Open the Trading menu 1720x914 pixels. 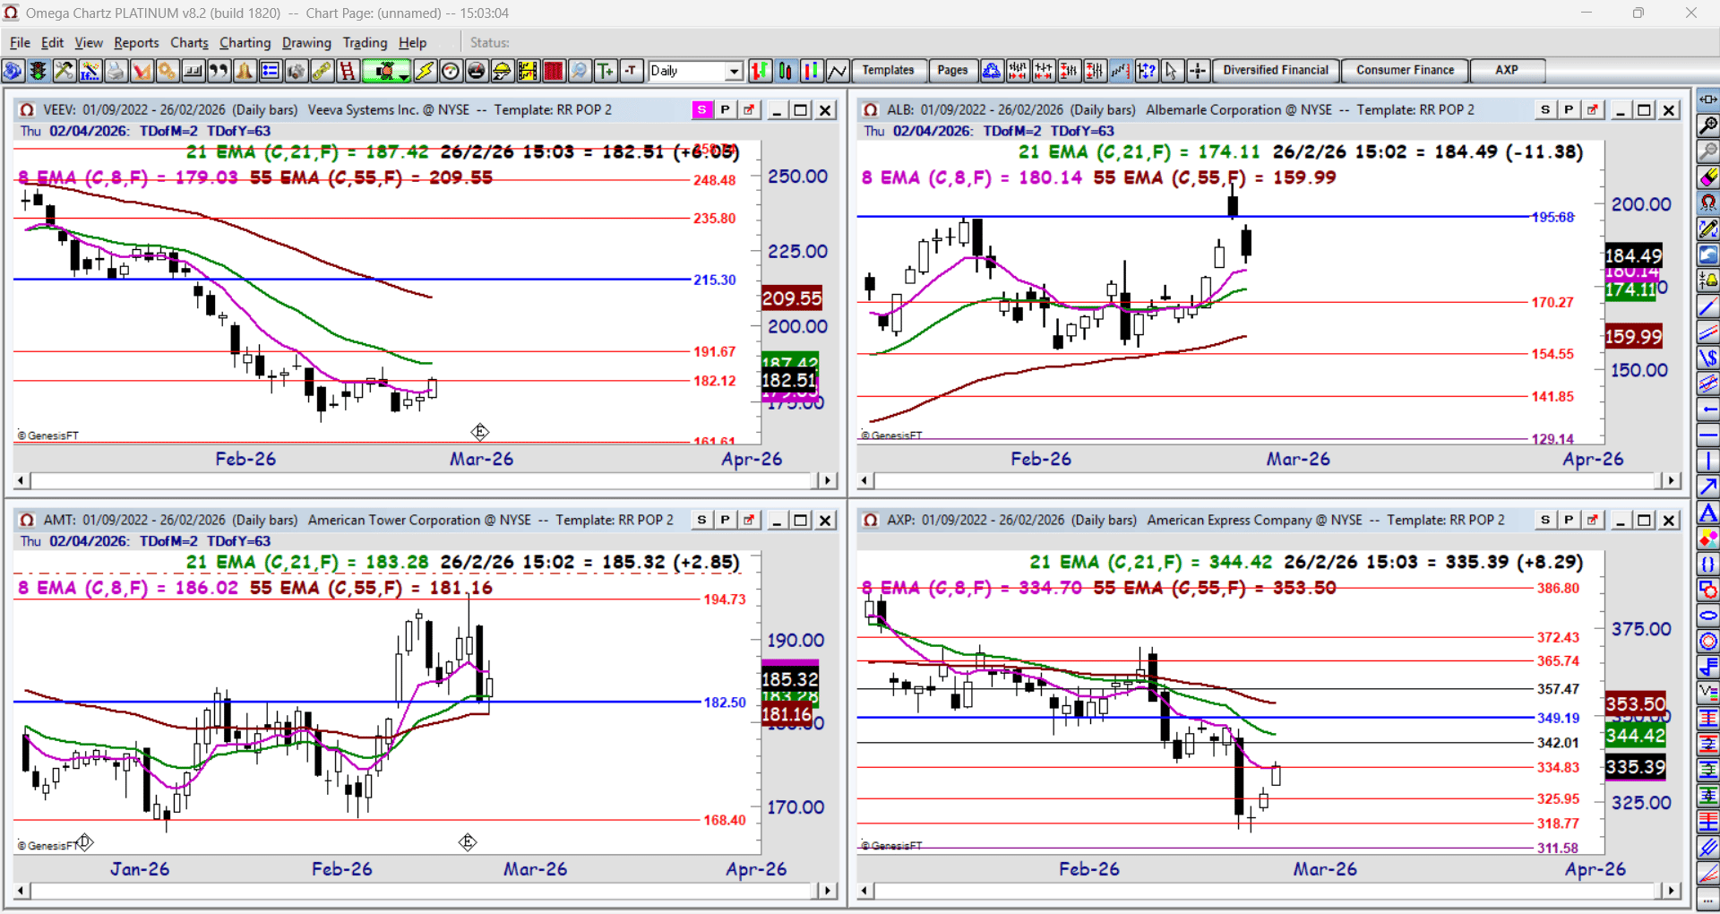point(365,42)
